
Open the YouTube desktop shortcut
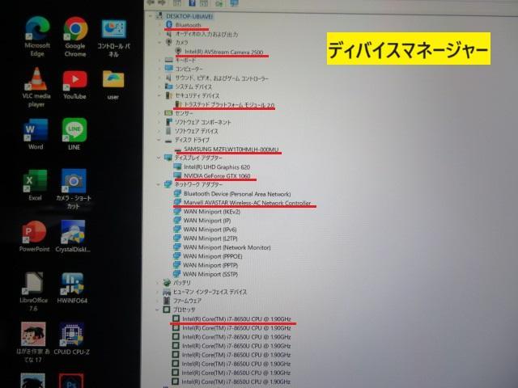(74, 85)
